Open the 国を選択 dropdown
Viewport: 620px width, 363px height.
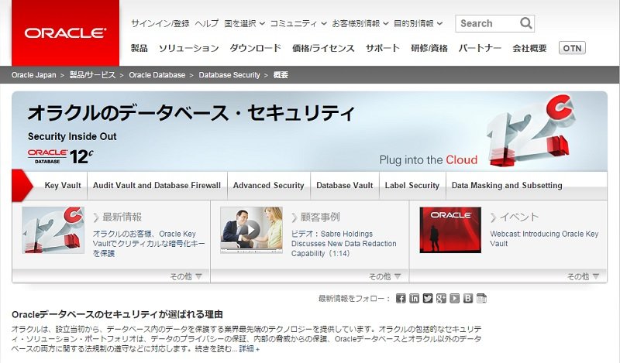pyautogui.click(x=244, y=23)
